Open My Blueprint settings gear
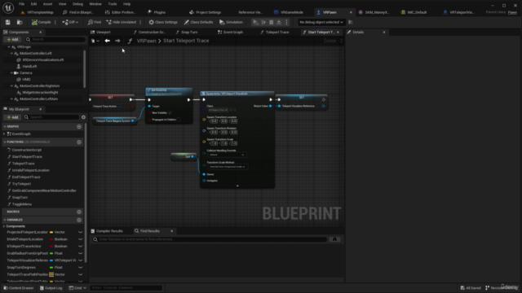 pyautogui.click(x=83, y=117)
